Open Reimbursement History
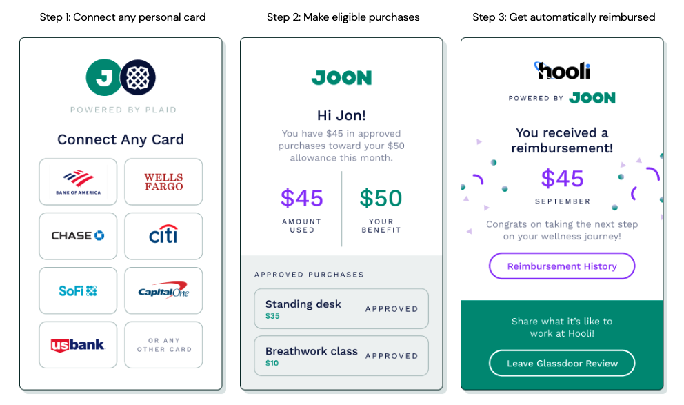 [x=562, y=266]
